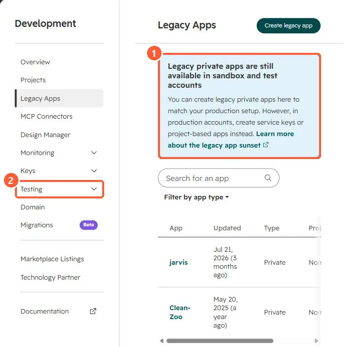348x347 pixels.
Task: Click the Updated column header
Action: coord(227,228)
